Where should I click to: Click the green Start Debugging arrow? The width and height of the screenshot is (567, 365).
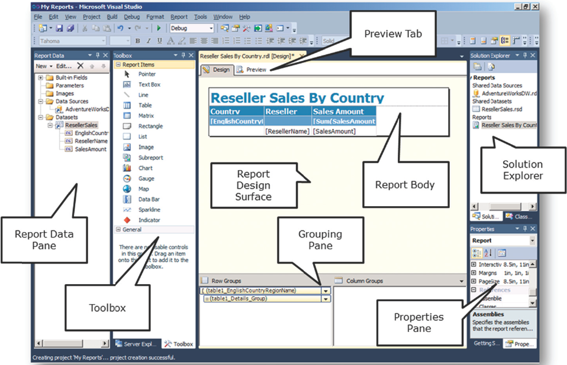tap(159, 28)
